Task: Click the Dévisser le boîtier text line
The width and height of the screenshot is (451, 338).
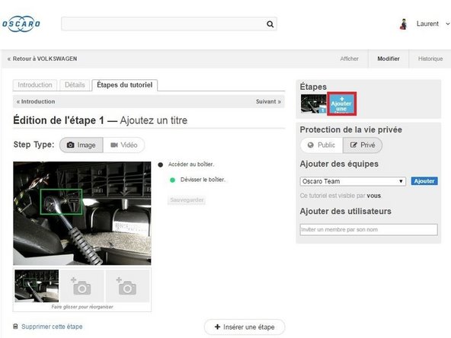Action: click(x=203, y=180)
